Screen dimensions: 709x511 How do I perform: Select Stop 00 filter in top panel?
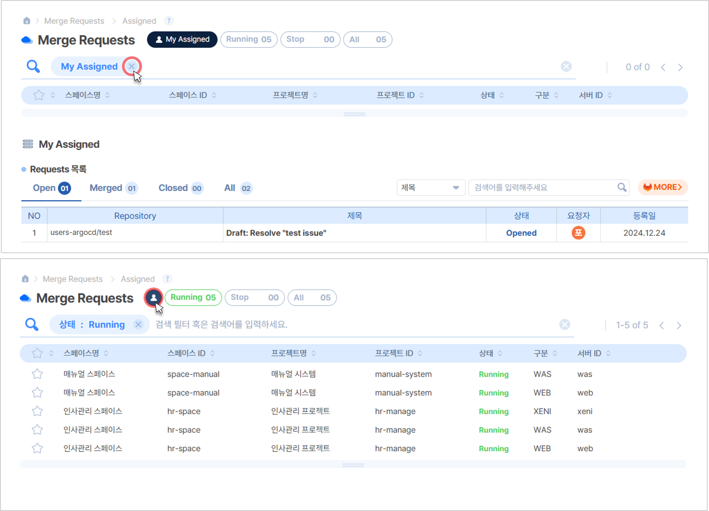pos(310,39)
